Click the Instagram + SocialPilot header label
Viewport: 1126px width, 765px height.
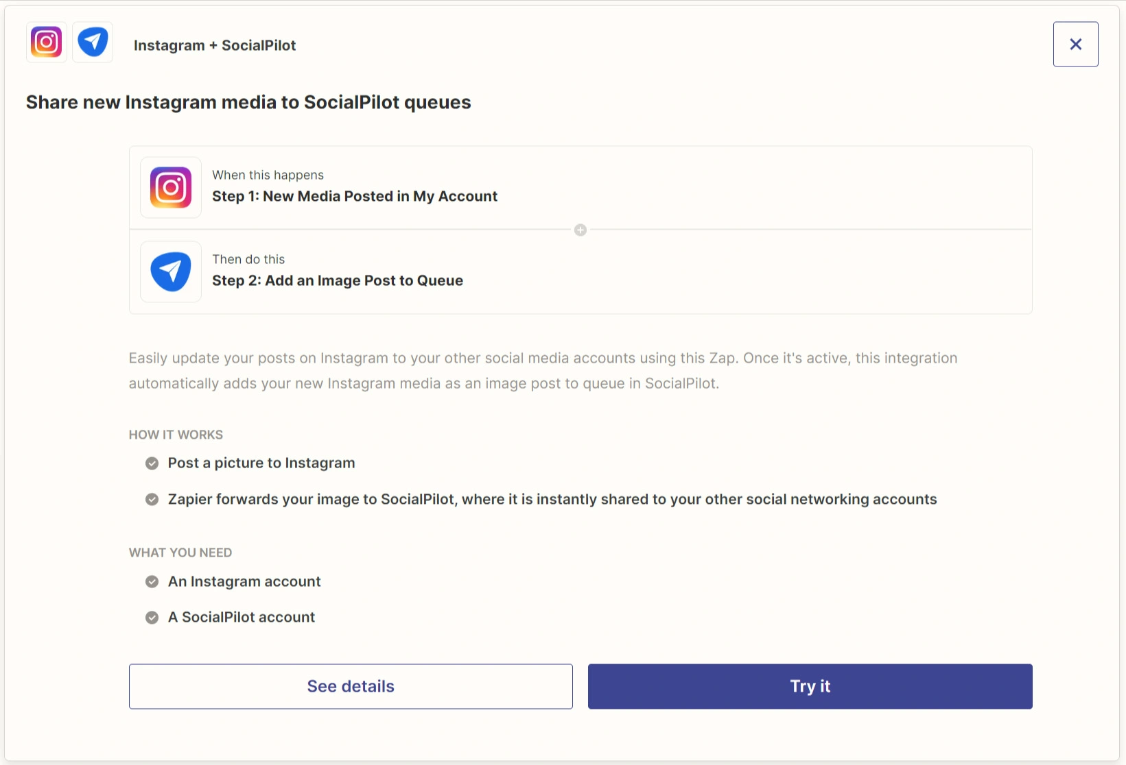click(x=215, y=45)
